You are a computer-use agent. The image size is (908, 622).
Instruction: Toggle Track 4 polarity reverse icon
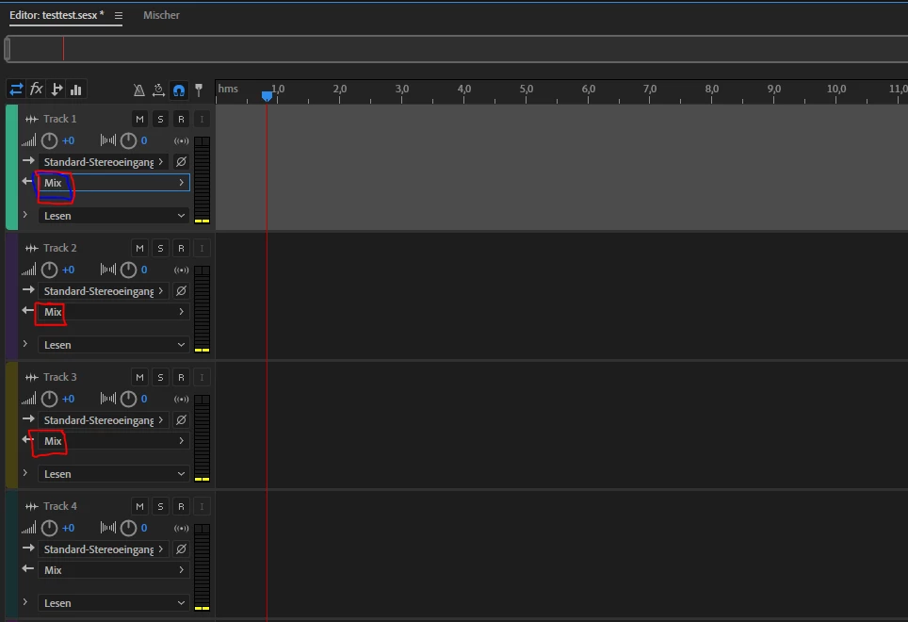click(x=181, y=549)
